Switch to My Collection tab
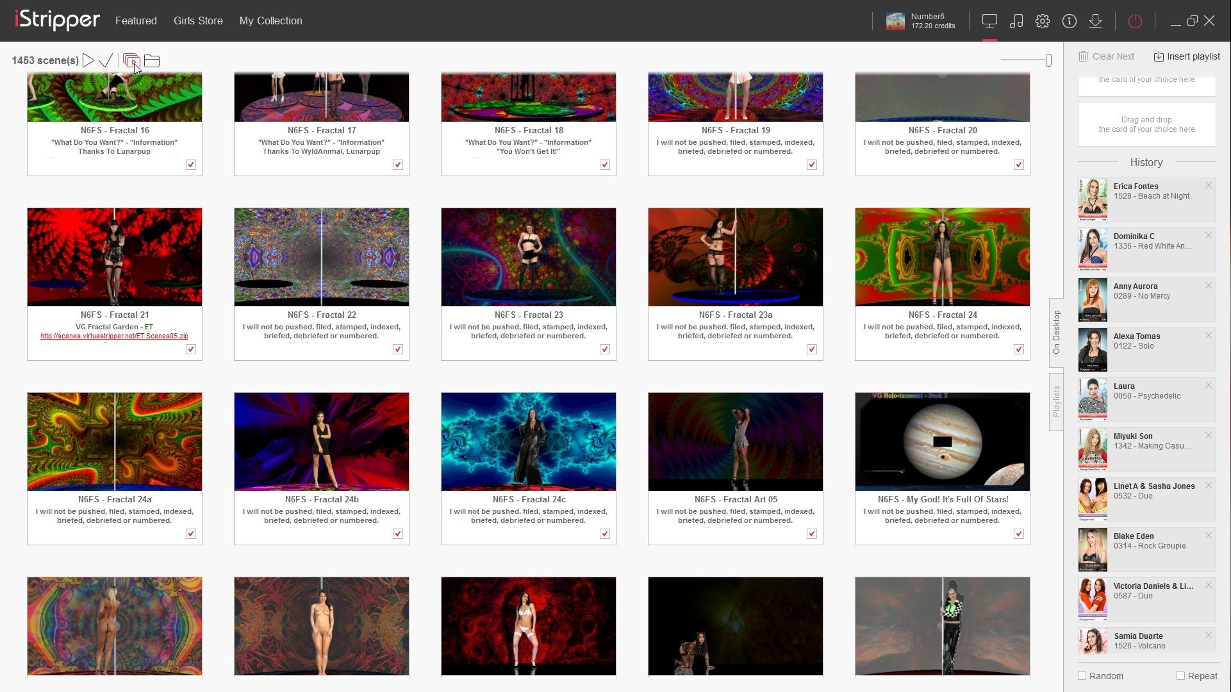The image size is (1231, 692). 270,21
